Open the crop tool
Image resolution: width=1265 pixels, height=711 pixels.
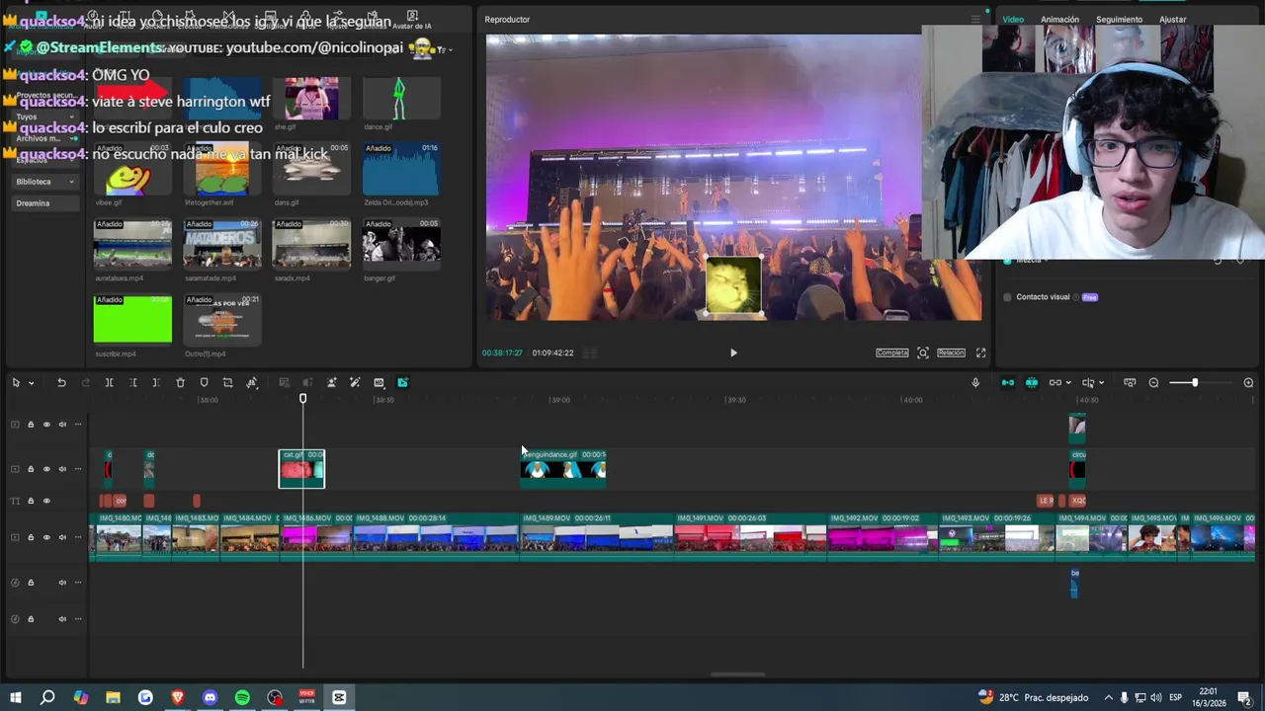click(x=227, y=383)
